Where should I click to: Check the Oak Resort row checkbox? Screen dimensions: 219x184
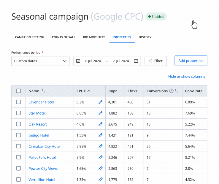[x=18, y=124]
